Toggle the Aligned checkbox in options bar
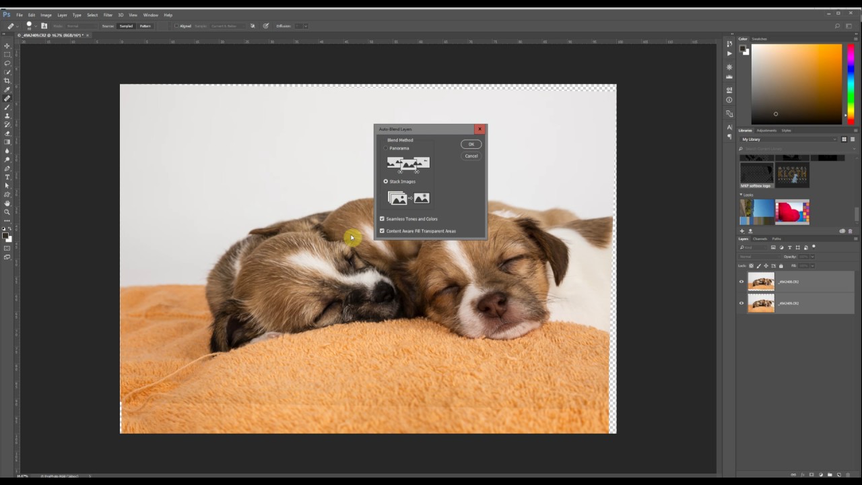Viewport: 862px width, 485px height. coord(176,26)
